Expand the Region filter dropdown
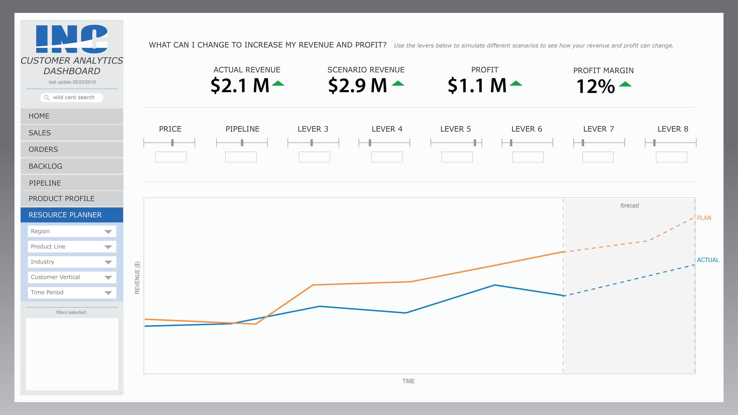Screen dimensions: 738x415 tap(72, 231)
